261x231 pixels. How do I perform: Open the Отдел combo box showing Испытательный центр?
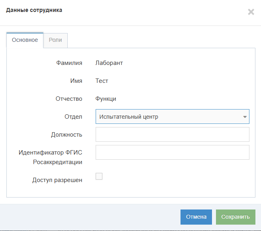coord(167,117)
